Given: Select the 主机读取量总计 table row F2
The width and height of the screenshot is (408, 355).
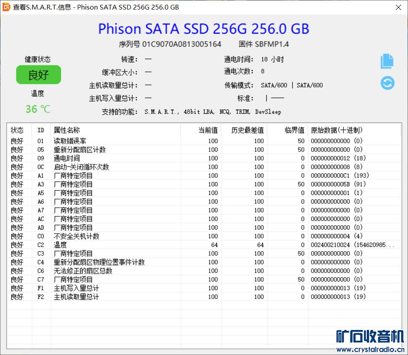Looking at the screenshot, I should 204,297.
